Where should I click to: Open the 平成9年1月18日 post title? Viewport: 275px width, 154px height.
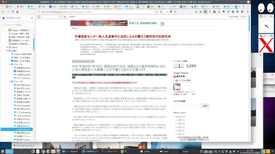point(119,68)
